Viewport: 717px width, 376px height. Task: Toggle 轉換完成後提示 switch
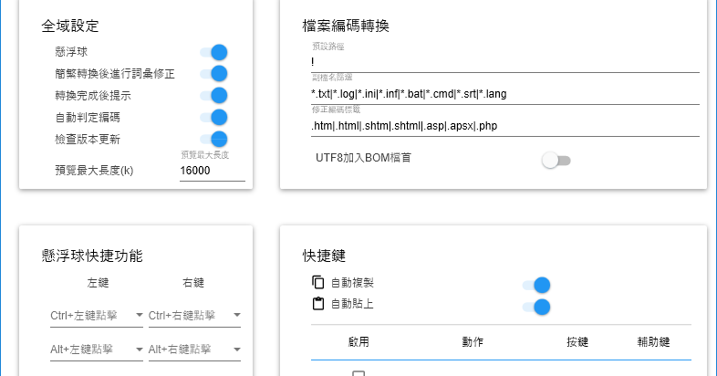click(214, 96)
